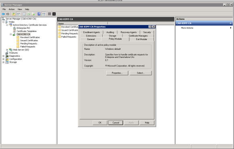This screenshot has width=234, height=149.
Task: Open the View menu
Action: pyautogui.click(x=20, y=9)
